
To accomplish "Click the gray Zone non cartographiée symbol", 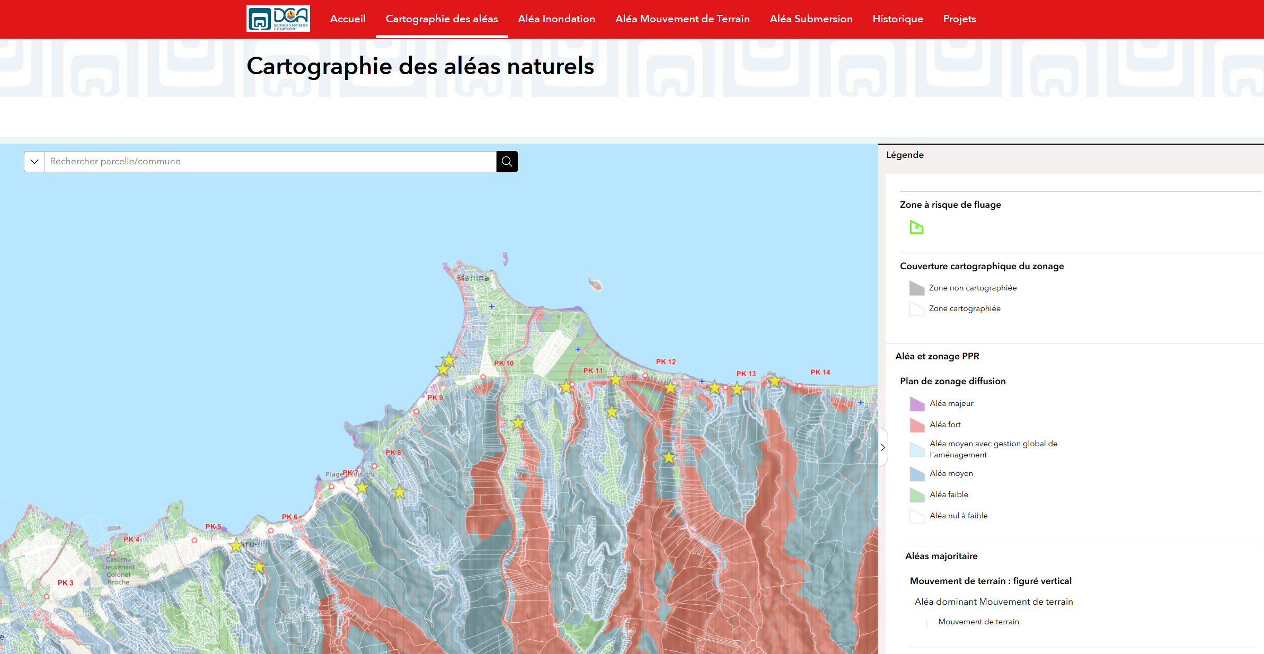I will click(x=916, y=288).
